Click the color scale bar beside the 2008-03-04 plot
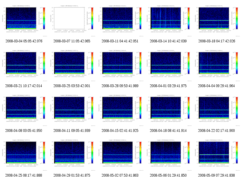The height and width of the screenshot is (179, 241). pos(44,18)
